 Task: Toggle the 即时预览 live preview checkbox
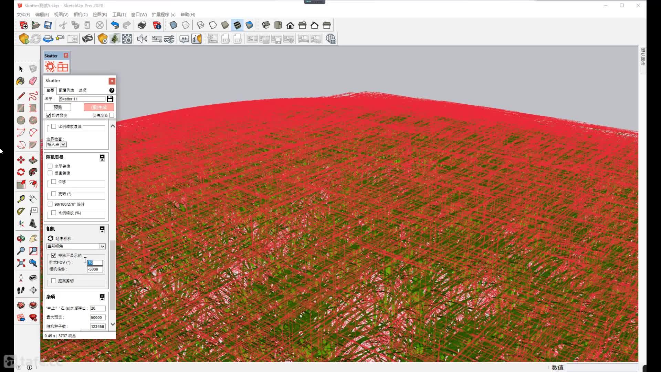[x=48, y=115]
